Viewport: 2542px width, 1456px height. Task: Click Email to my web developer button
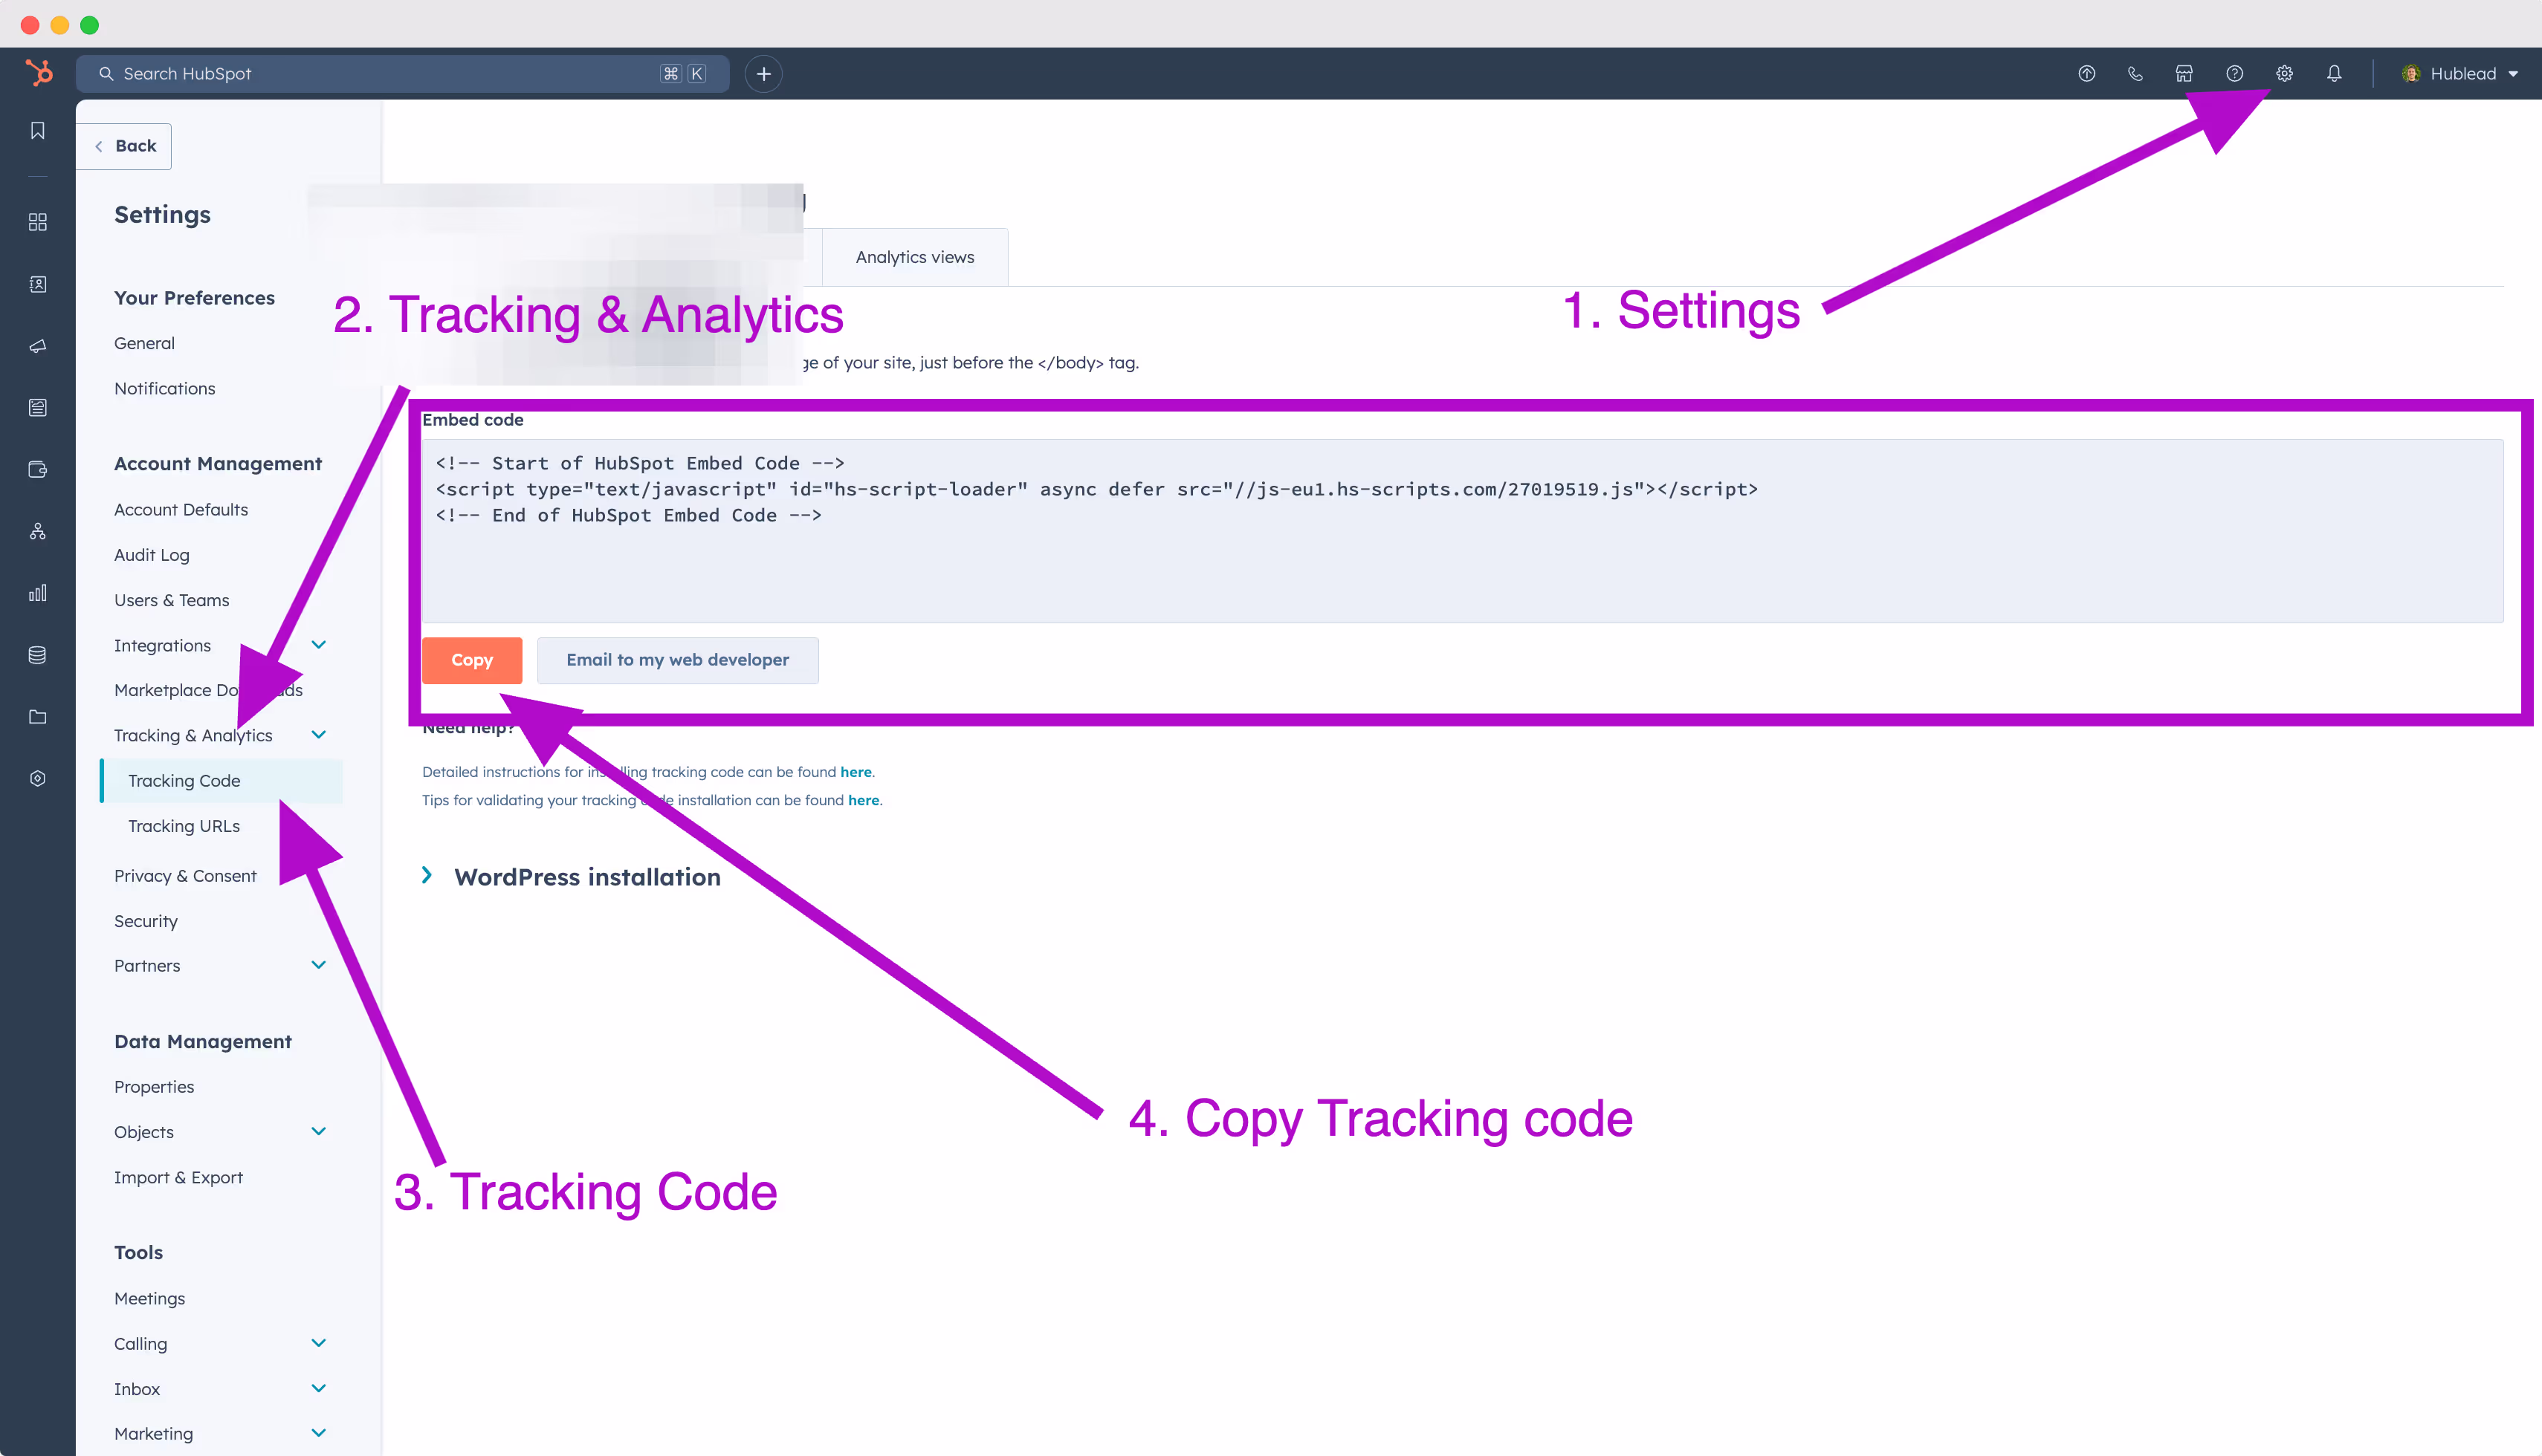coord(677,660)
